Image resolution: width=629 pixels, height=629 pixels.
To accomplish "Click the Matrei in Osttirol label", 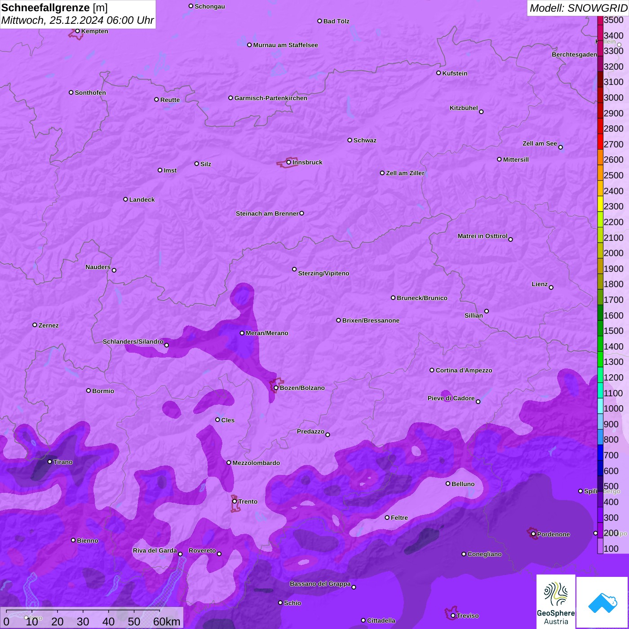I will (x=483, y=236).
